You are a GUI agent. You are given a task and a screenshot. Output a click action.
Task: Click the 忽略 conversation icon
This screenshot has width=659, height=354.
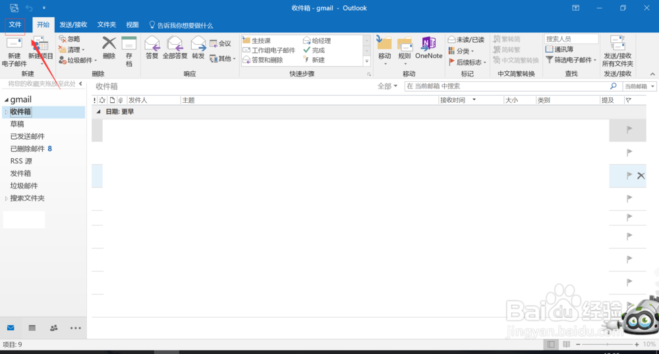tap(70, 39)
